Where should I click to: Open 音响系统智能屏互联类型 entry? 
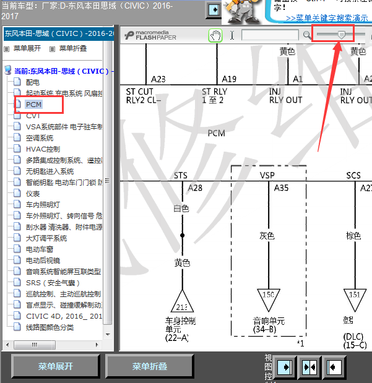(63, 272)
